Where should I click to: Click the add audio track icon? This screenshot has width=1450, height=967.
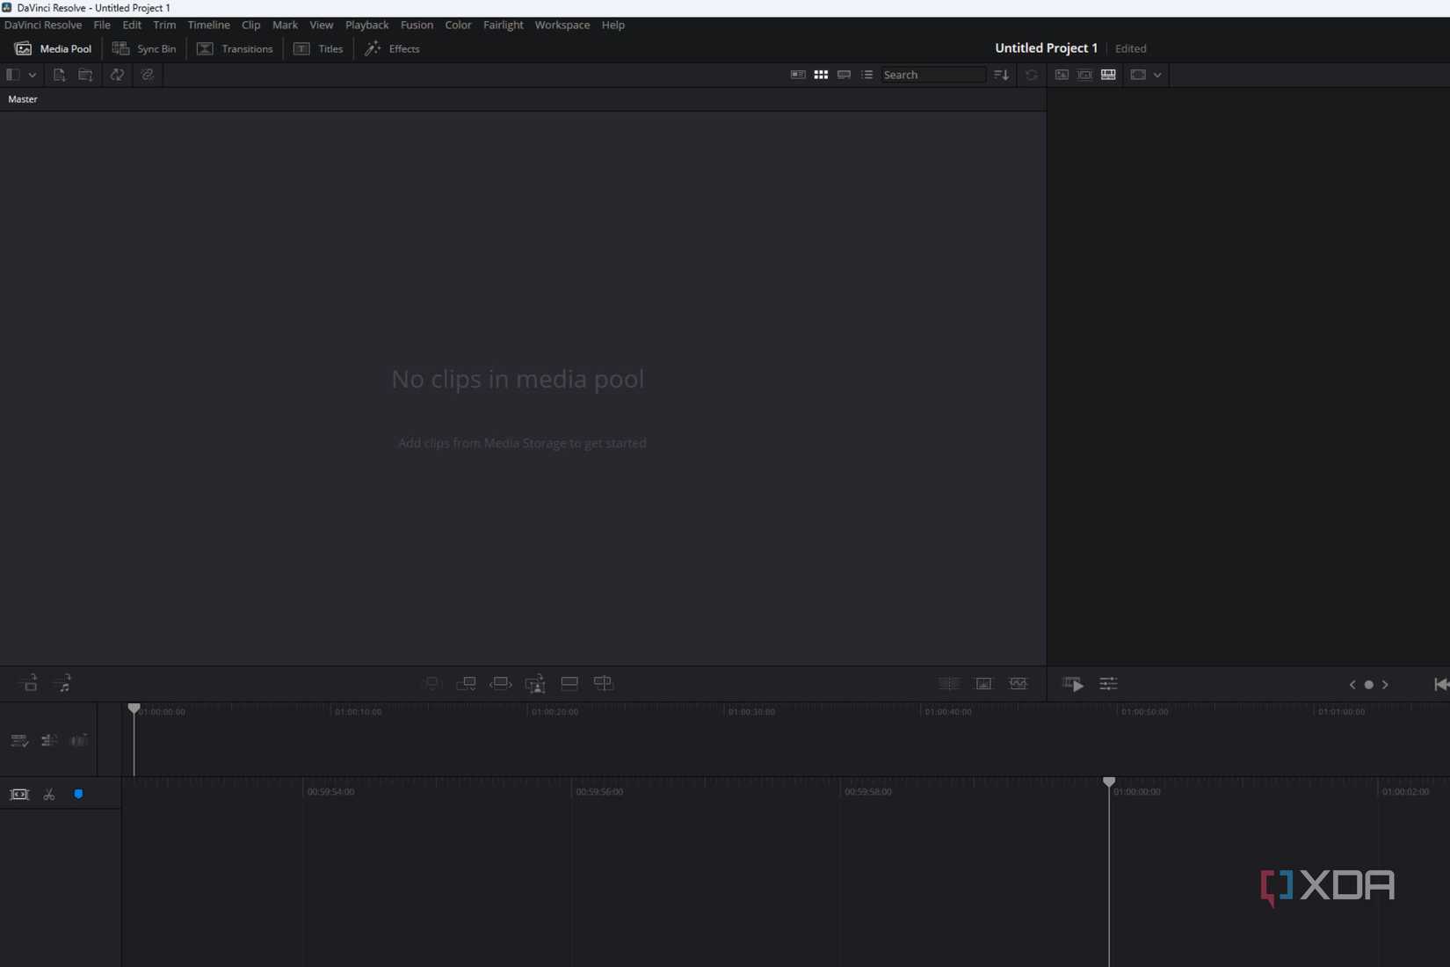(62, 683)
